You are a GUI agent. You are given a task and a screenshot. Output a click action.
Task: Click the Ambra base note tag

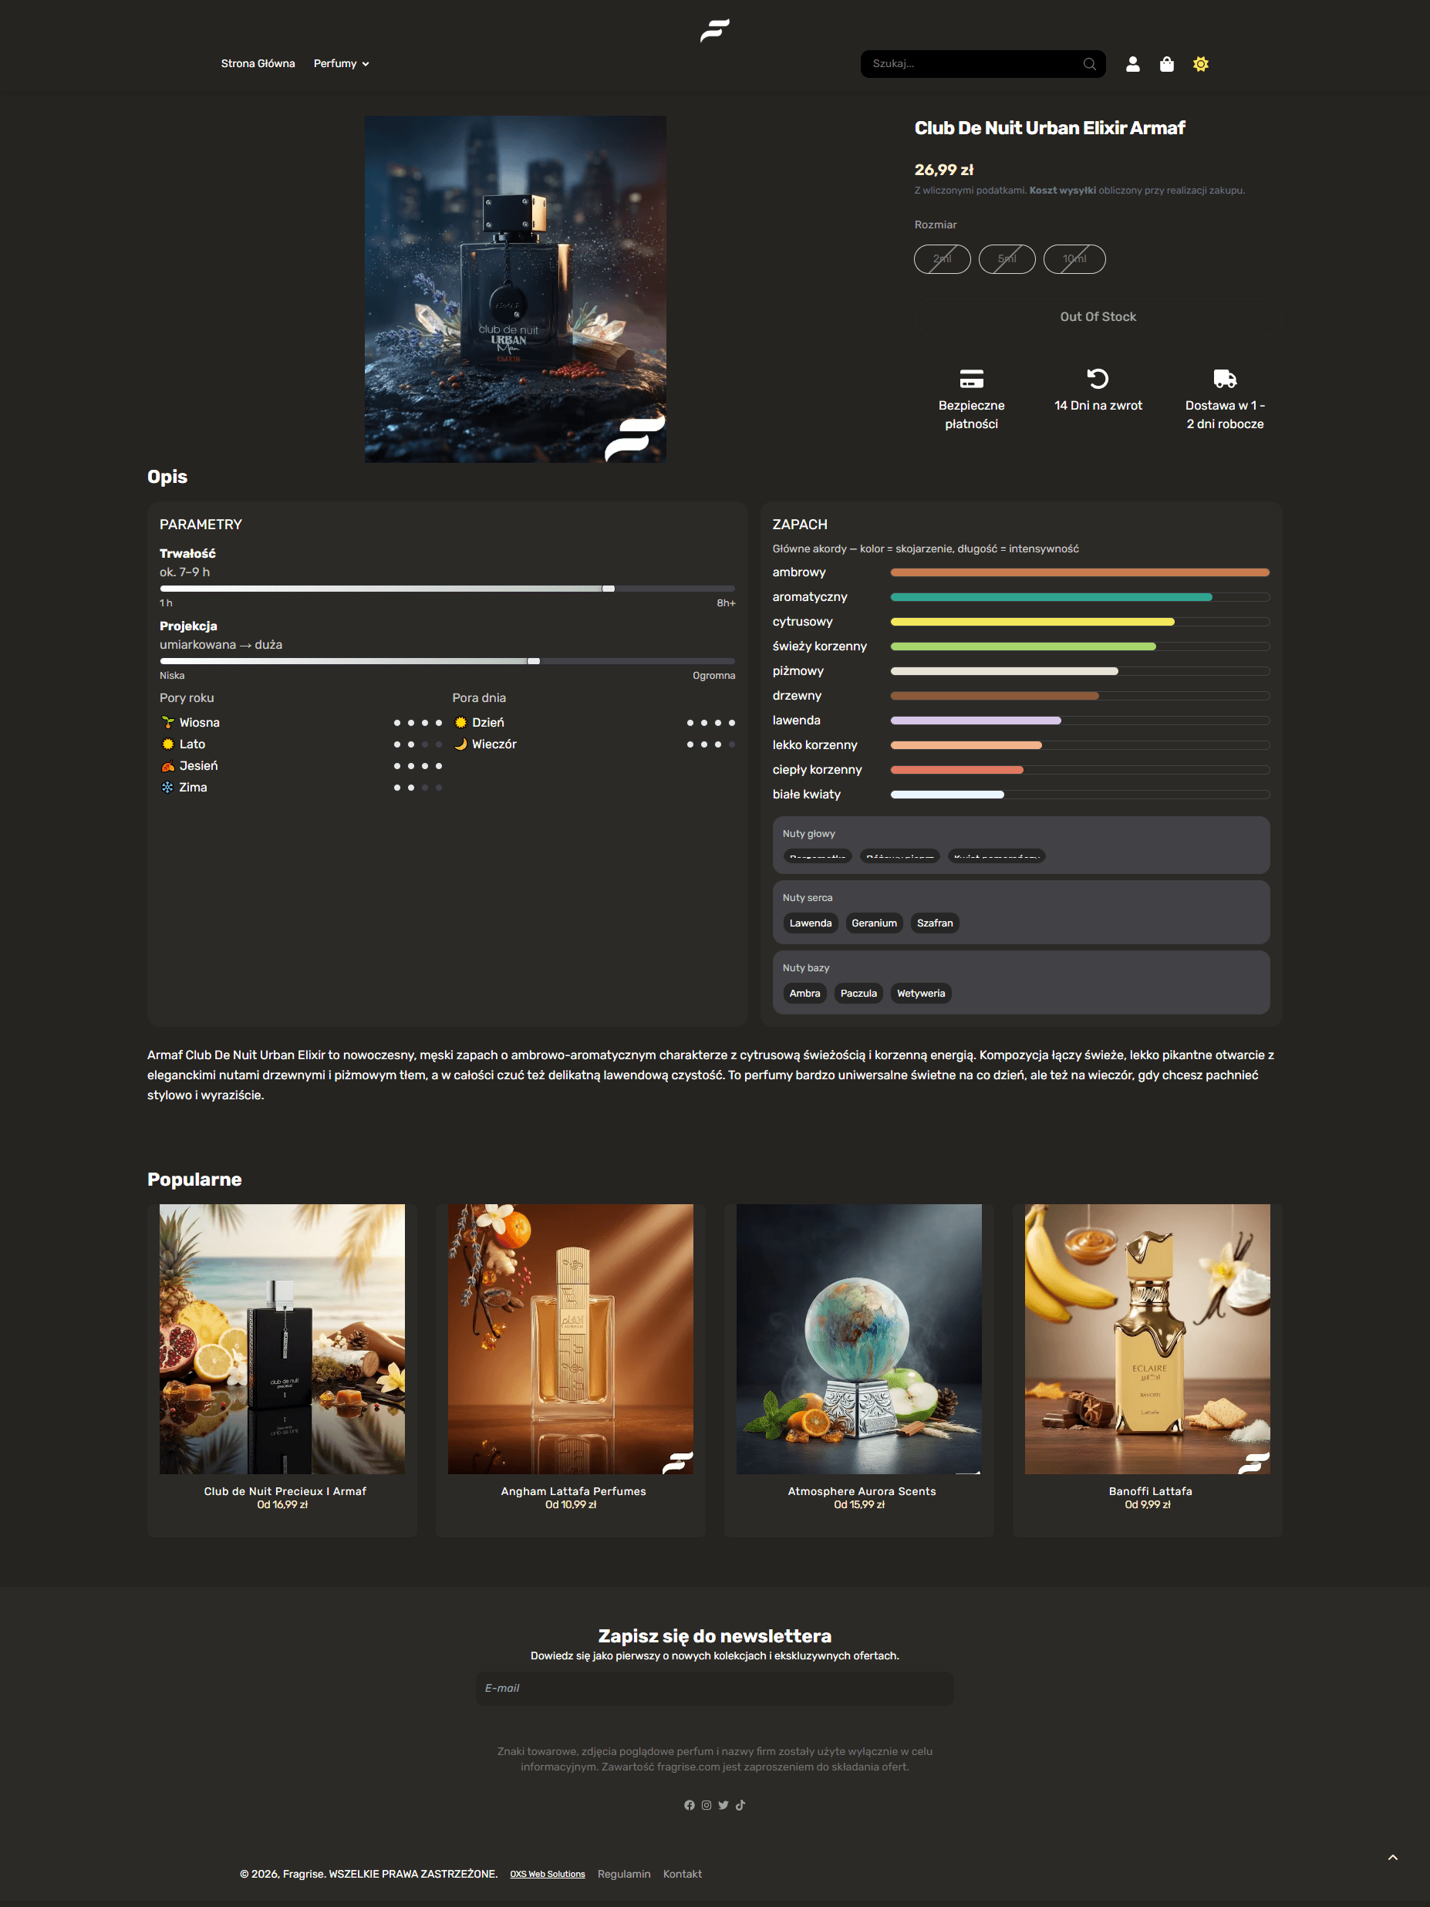[804, 994]
